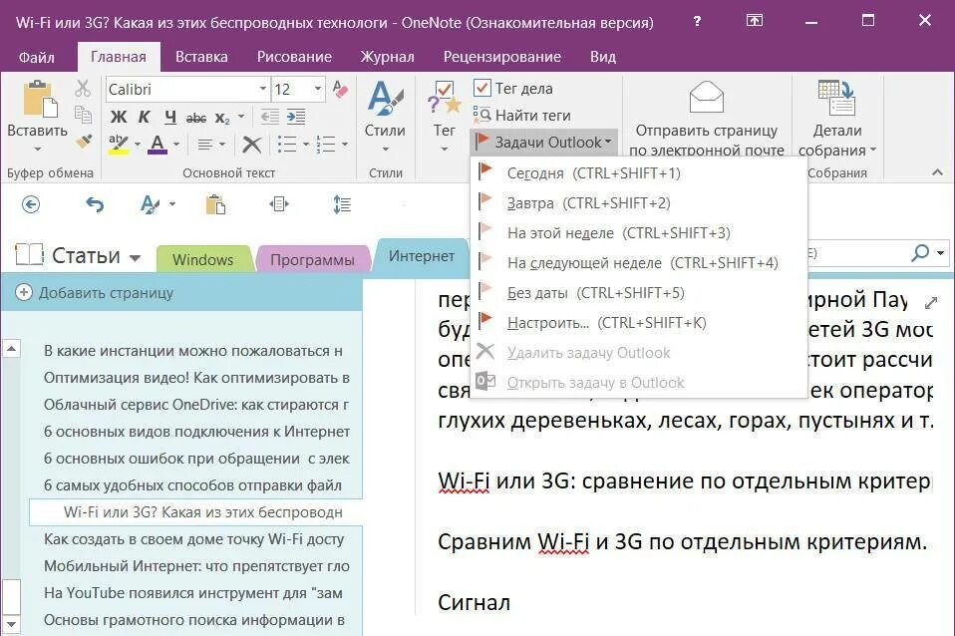Select the italic formatting icon К
Viewport: 955px width, 636px height.
(x=144, y=117)
